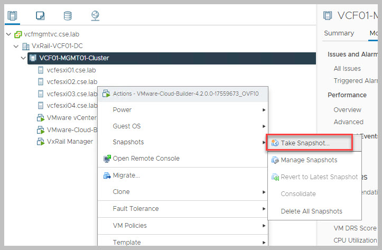Viewport: 382px width, 250px height.
Task: Open the CPU Utilization link
Action: [x=355, y=240]
